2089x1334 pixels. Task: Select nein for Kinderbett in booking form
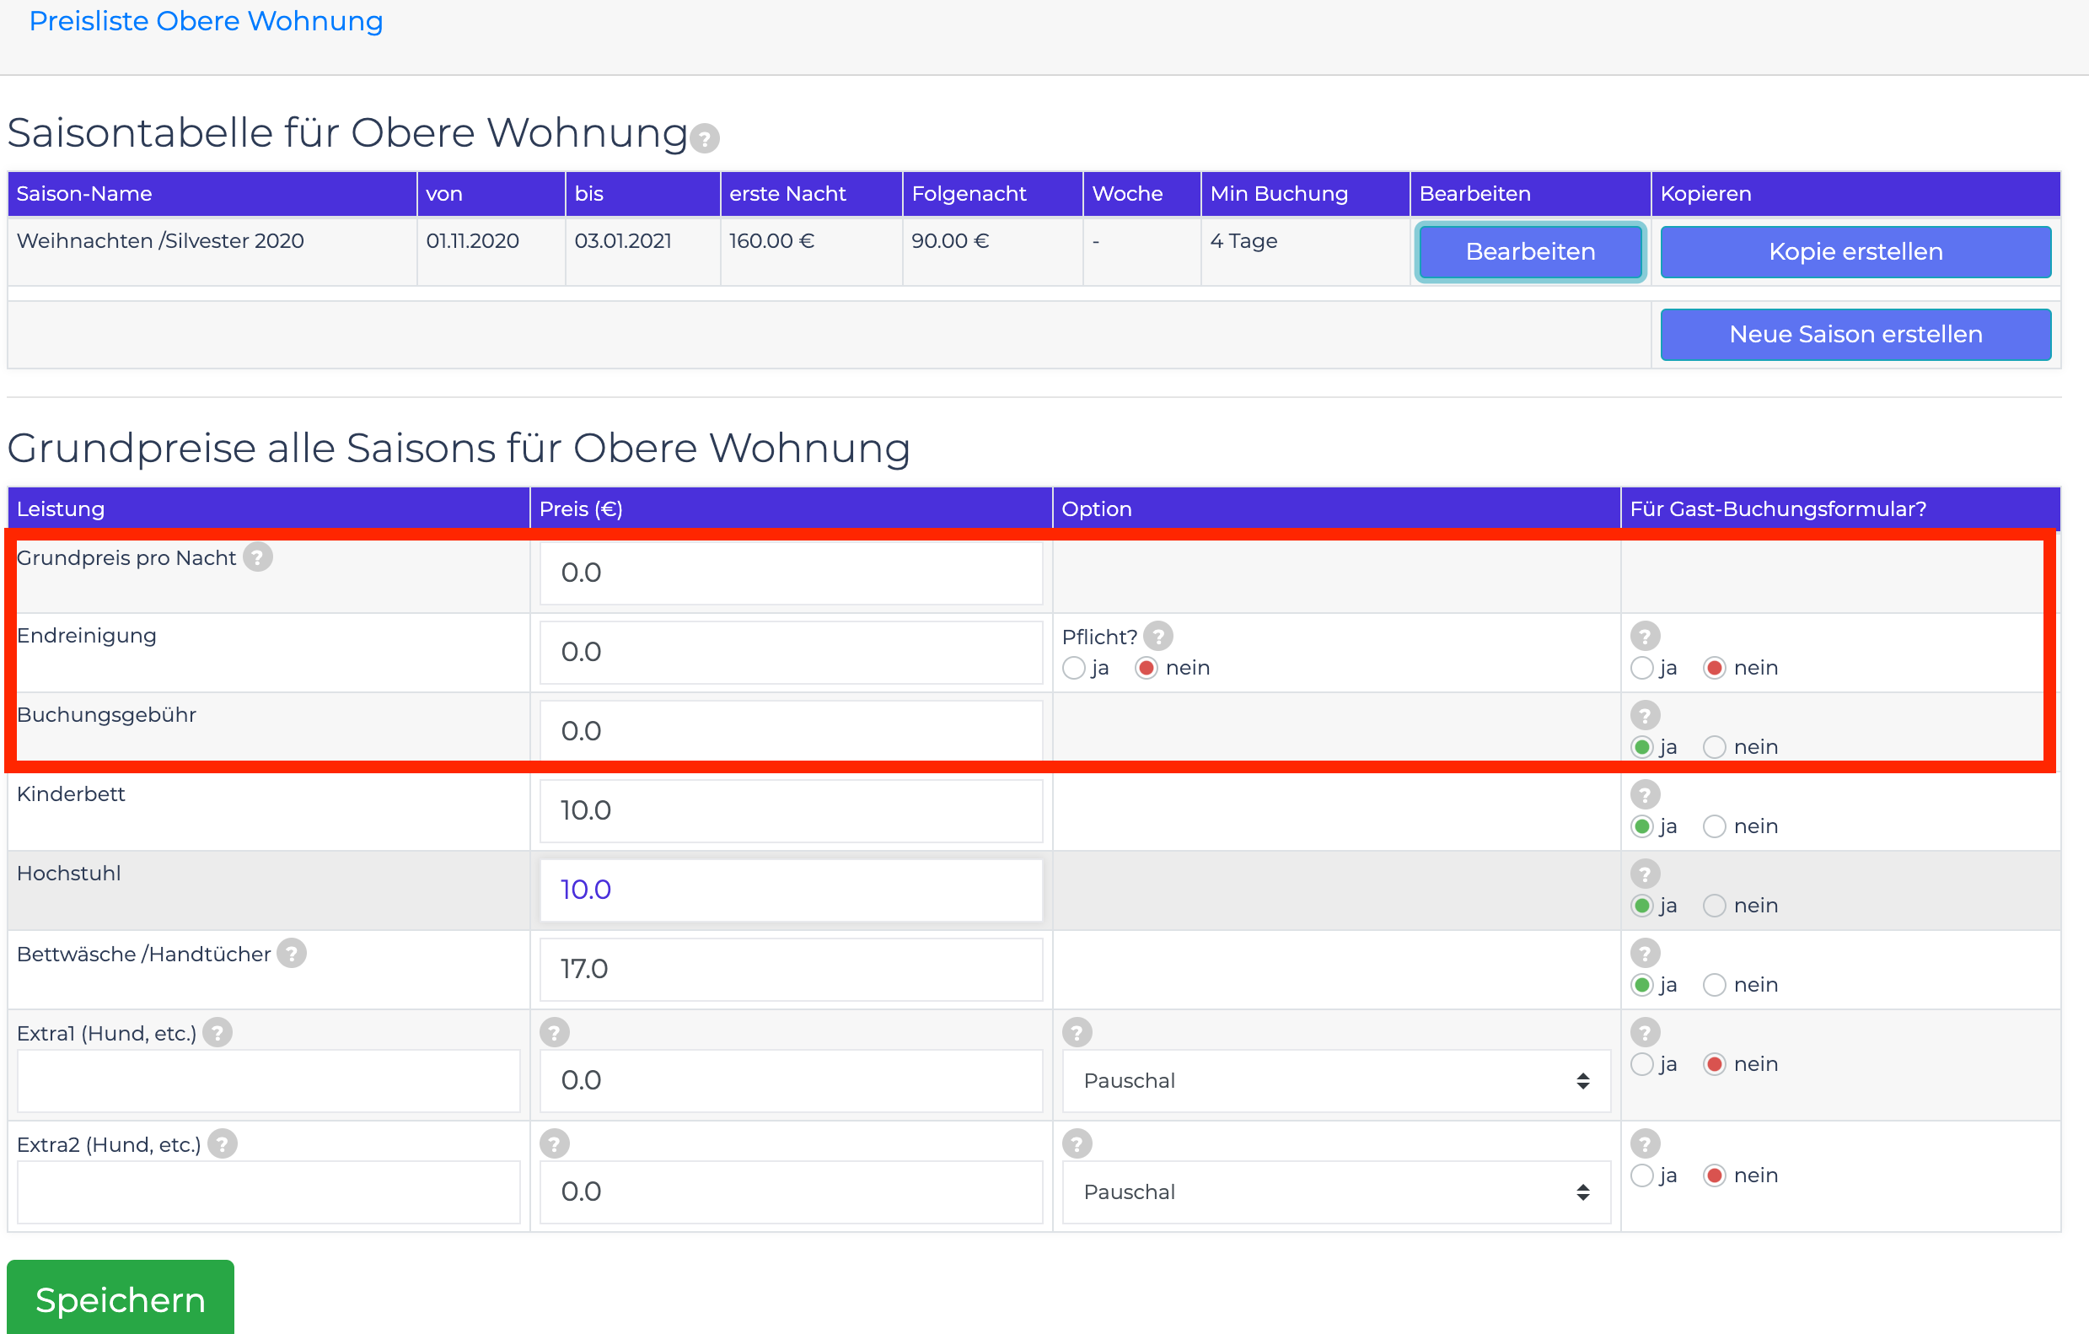1714,826
